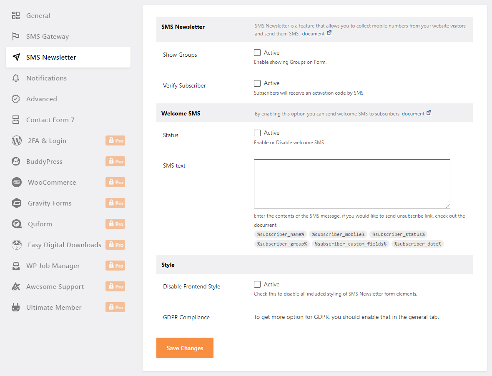Enable the Show Groups checkbox

(x=257, y=53)
